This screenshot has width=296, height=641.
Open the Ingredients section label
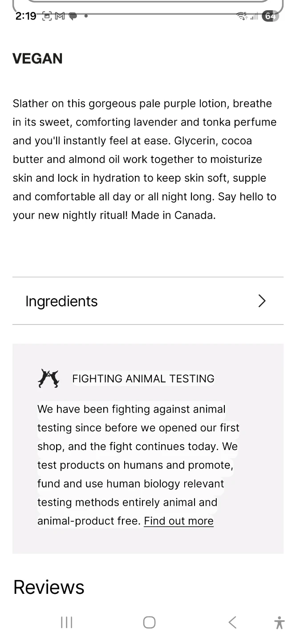pos(61,301)
